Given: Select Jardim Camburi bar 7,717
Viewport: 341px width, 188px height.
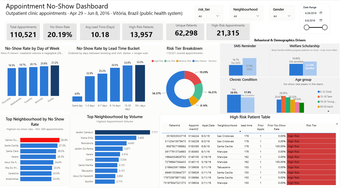Looking at the screenshot, I should click(x=122, y=132).
